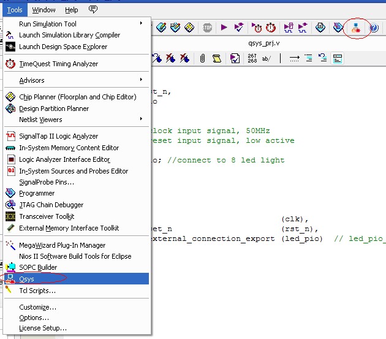Launch Qsys from the toolbar icon

coord(355,28)
